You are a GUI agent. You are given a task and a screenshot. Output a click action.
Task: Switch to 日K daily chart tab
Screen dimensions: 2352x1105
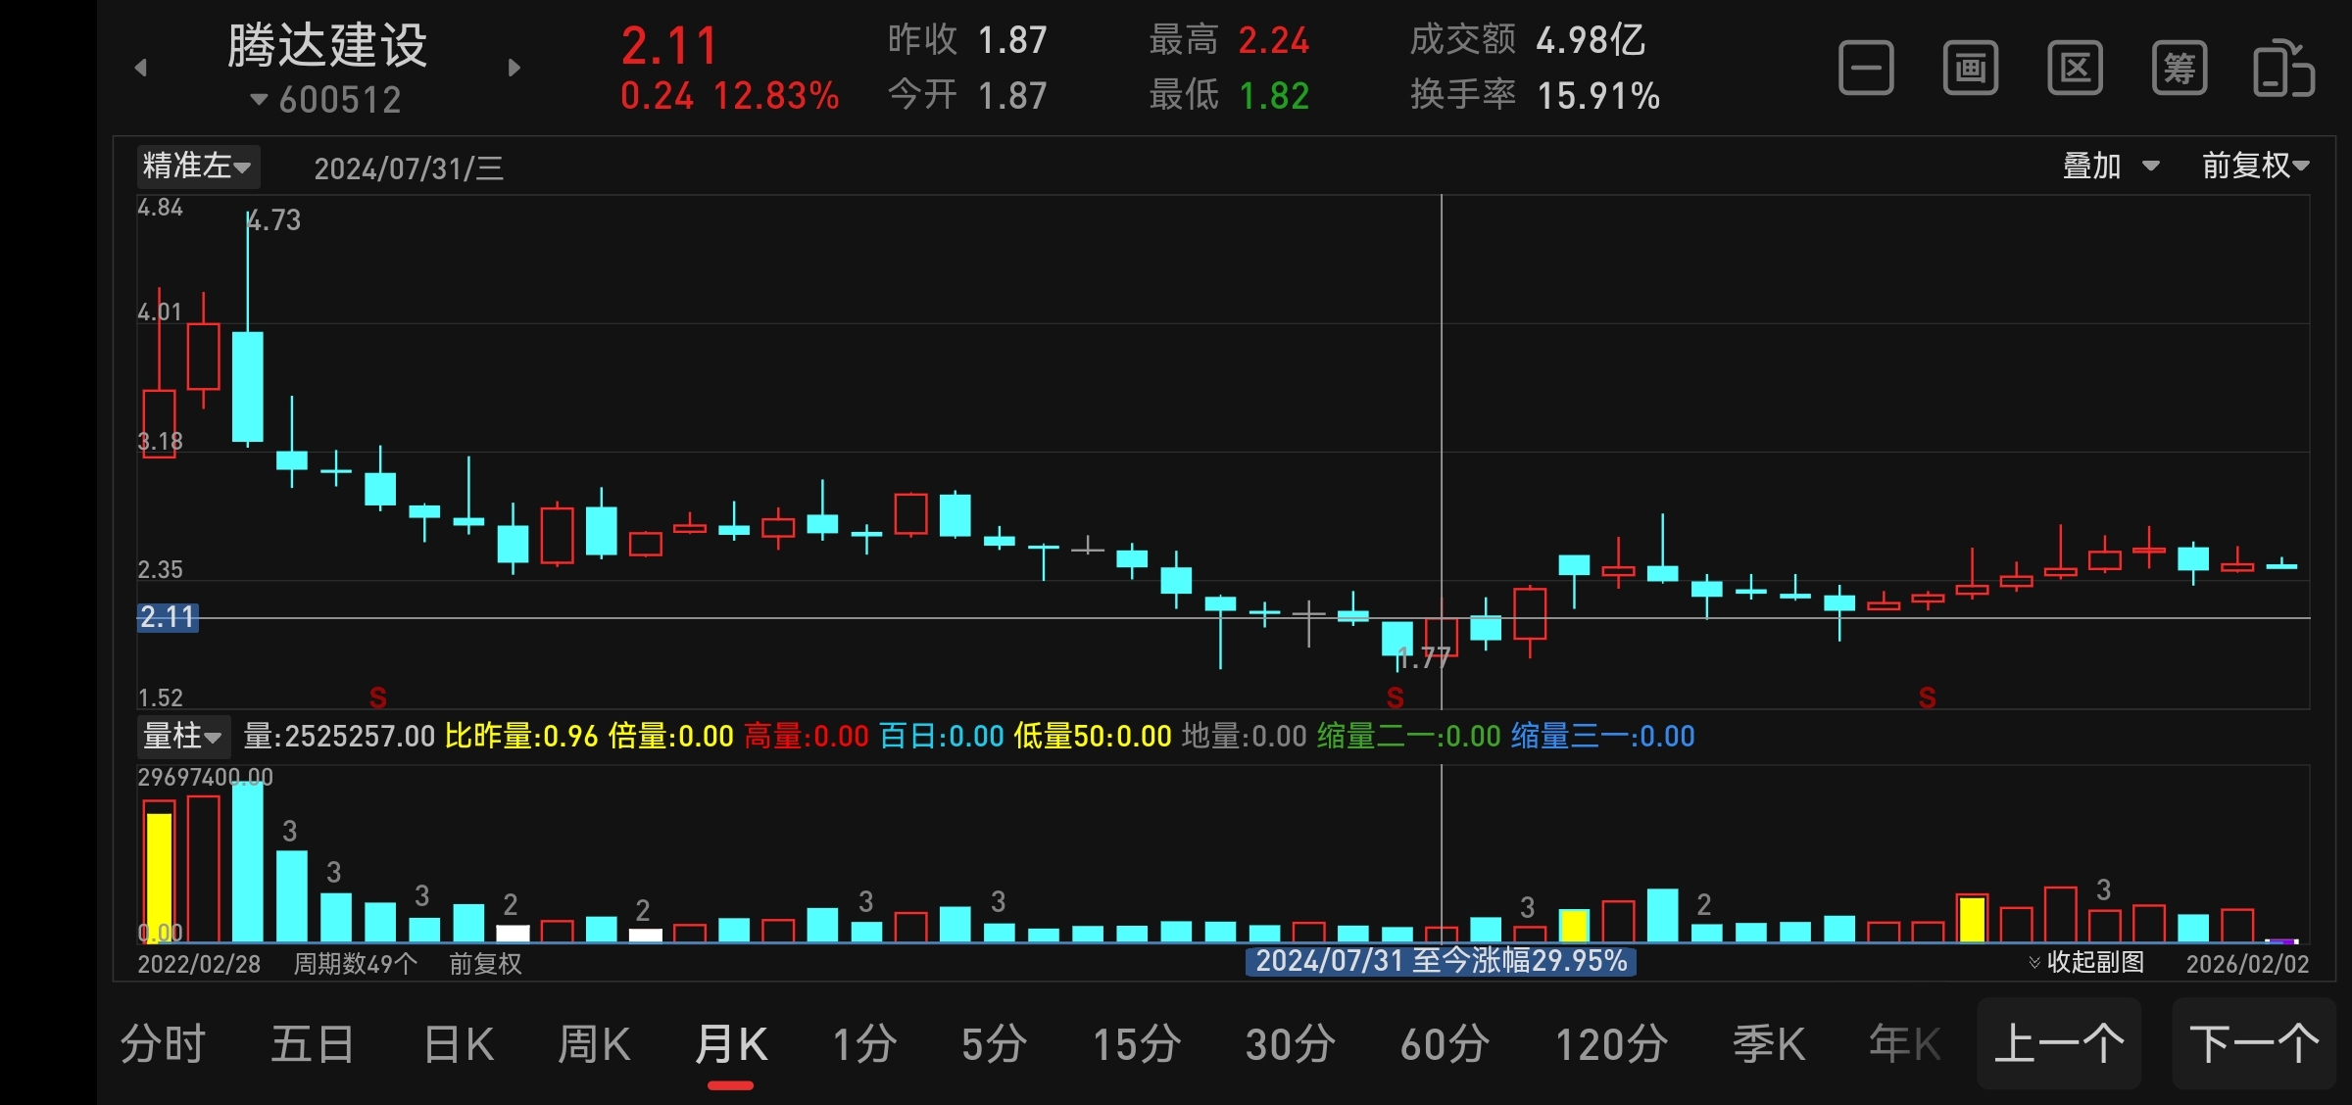click(x=459, y=1044)
